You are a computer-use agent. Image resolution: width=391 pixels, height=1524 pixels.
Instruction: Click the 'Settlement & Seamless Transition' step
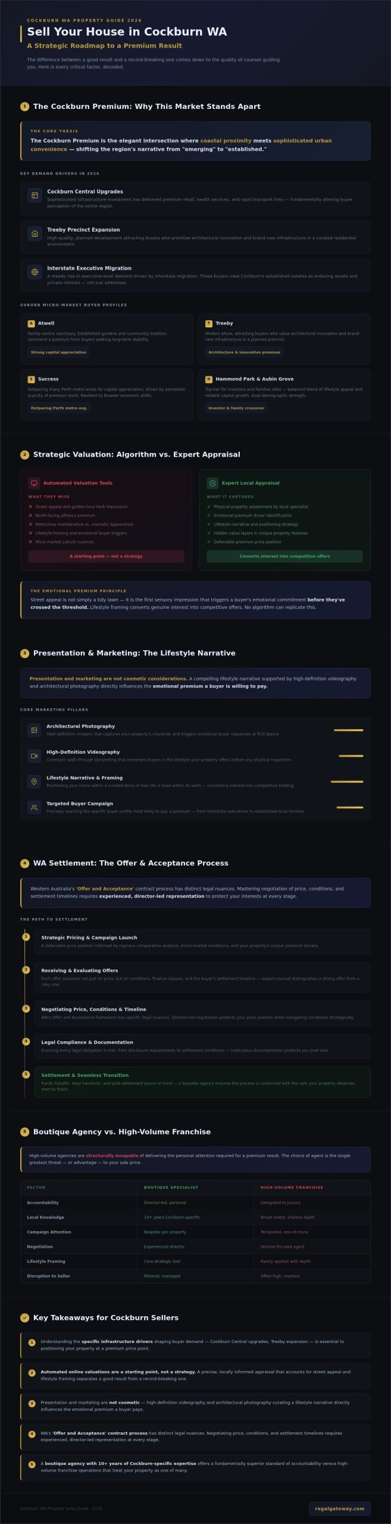202,1082
